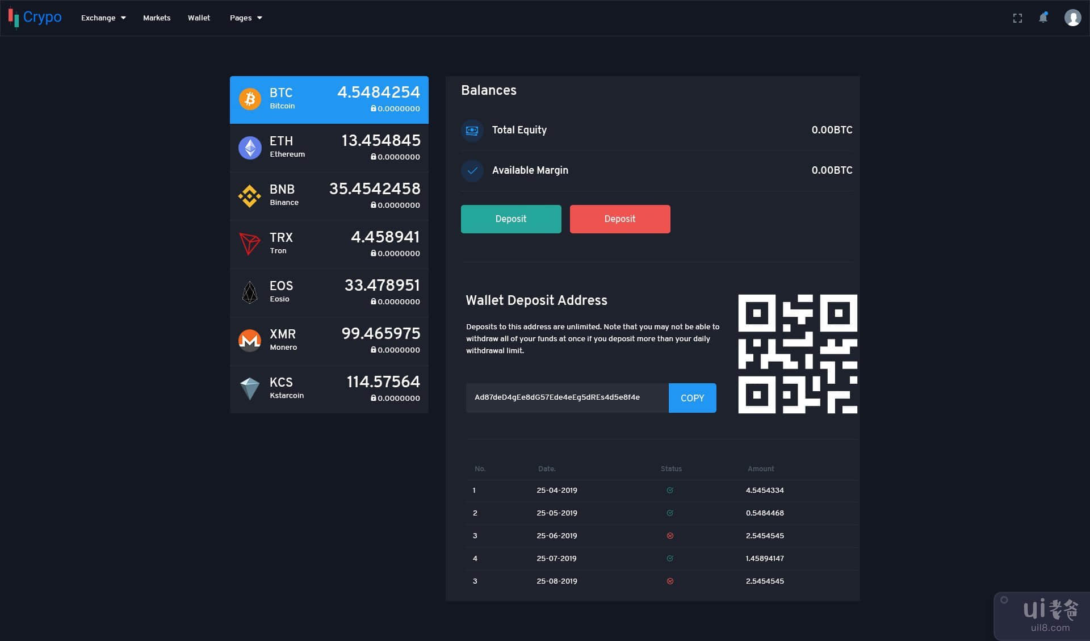Click failed status icon for 25-06-2019
The height and width of the screenshot is (641, 1090).
point(670,535)
